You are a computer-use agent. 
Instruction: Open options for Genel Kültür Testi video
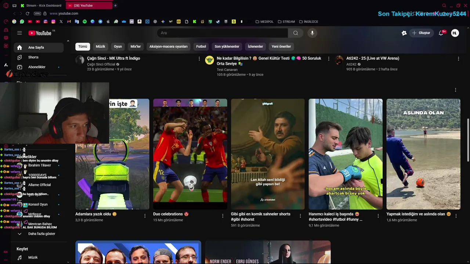coord(329,59)
